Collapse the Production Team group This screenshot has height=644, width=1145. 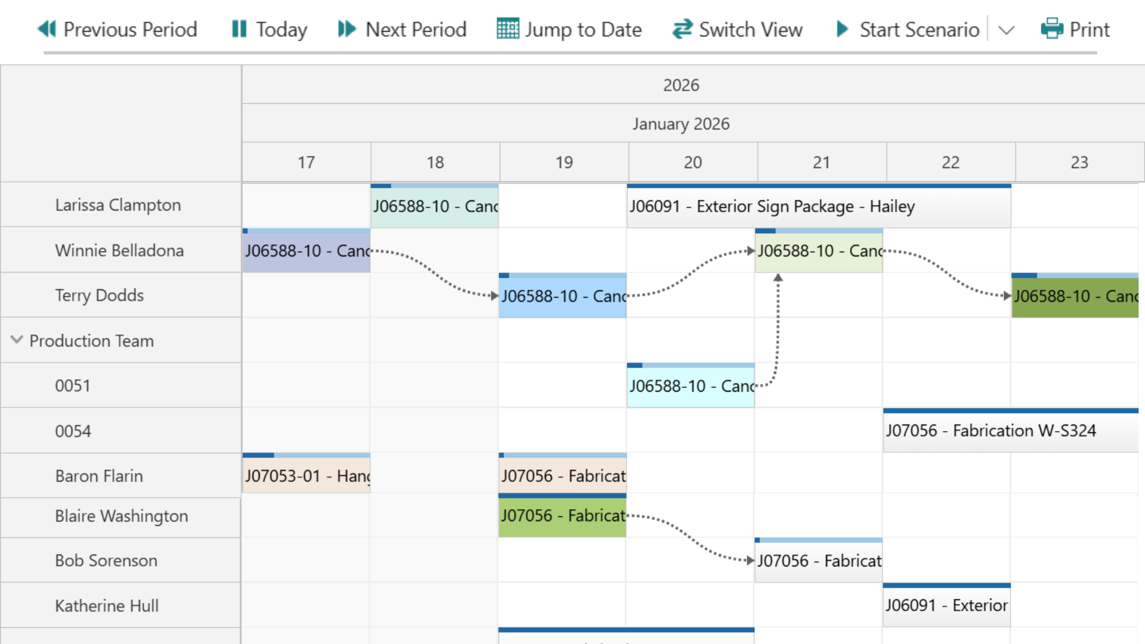pos(17,340)
